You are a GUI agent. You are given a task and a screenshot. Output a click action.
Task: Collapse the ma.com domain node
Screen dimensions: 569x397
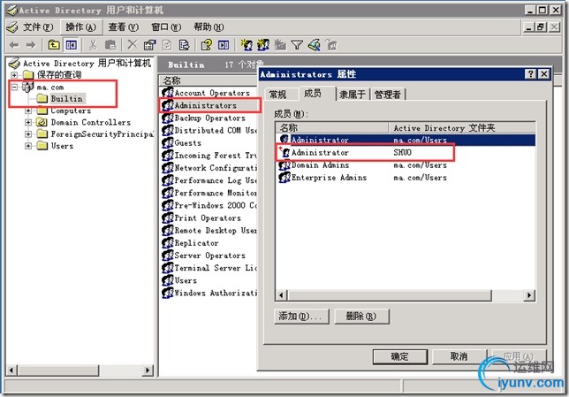pos(14,88)
